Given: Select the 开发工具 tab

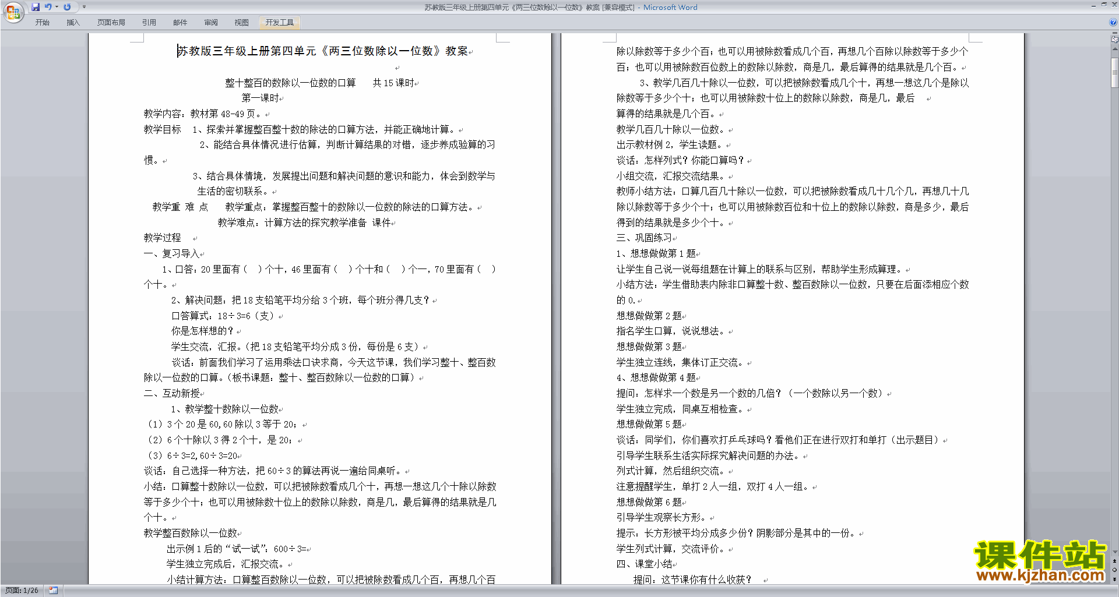Looking at the screenshot, I should (x=280, y=23).
